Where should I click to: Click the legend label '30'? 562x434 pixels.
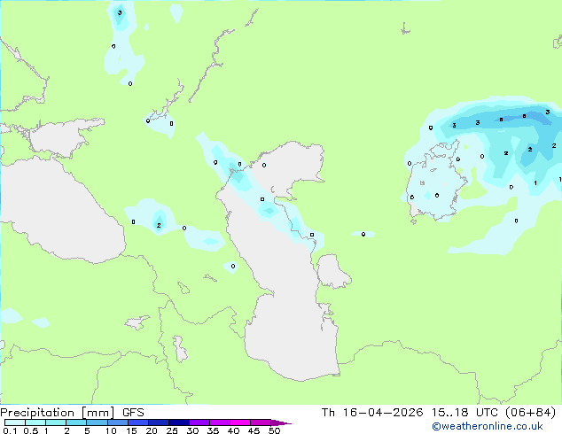pos(192,430)
